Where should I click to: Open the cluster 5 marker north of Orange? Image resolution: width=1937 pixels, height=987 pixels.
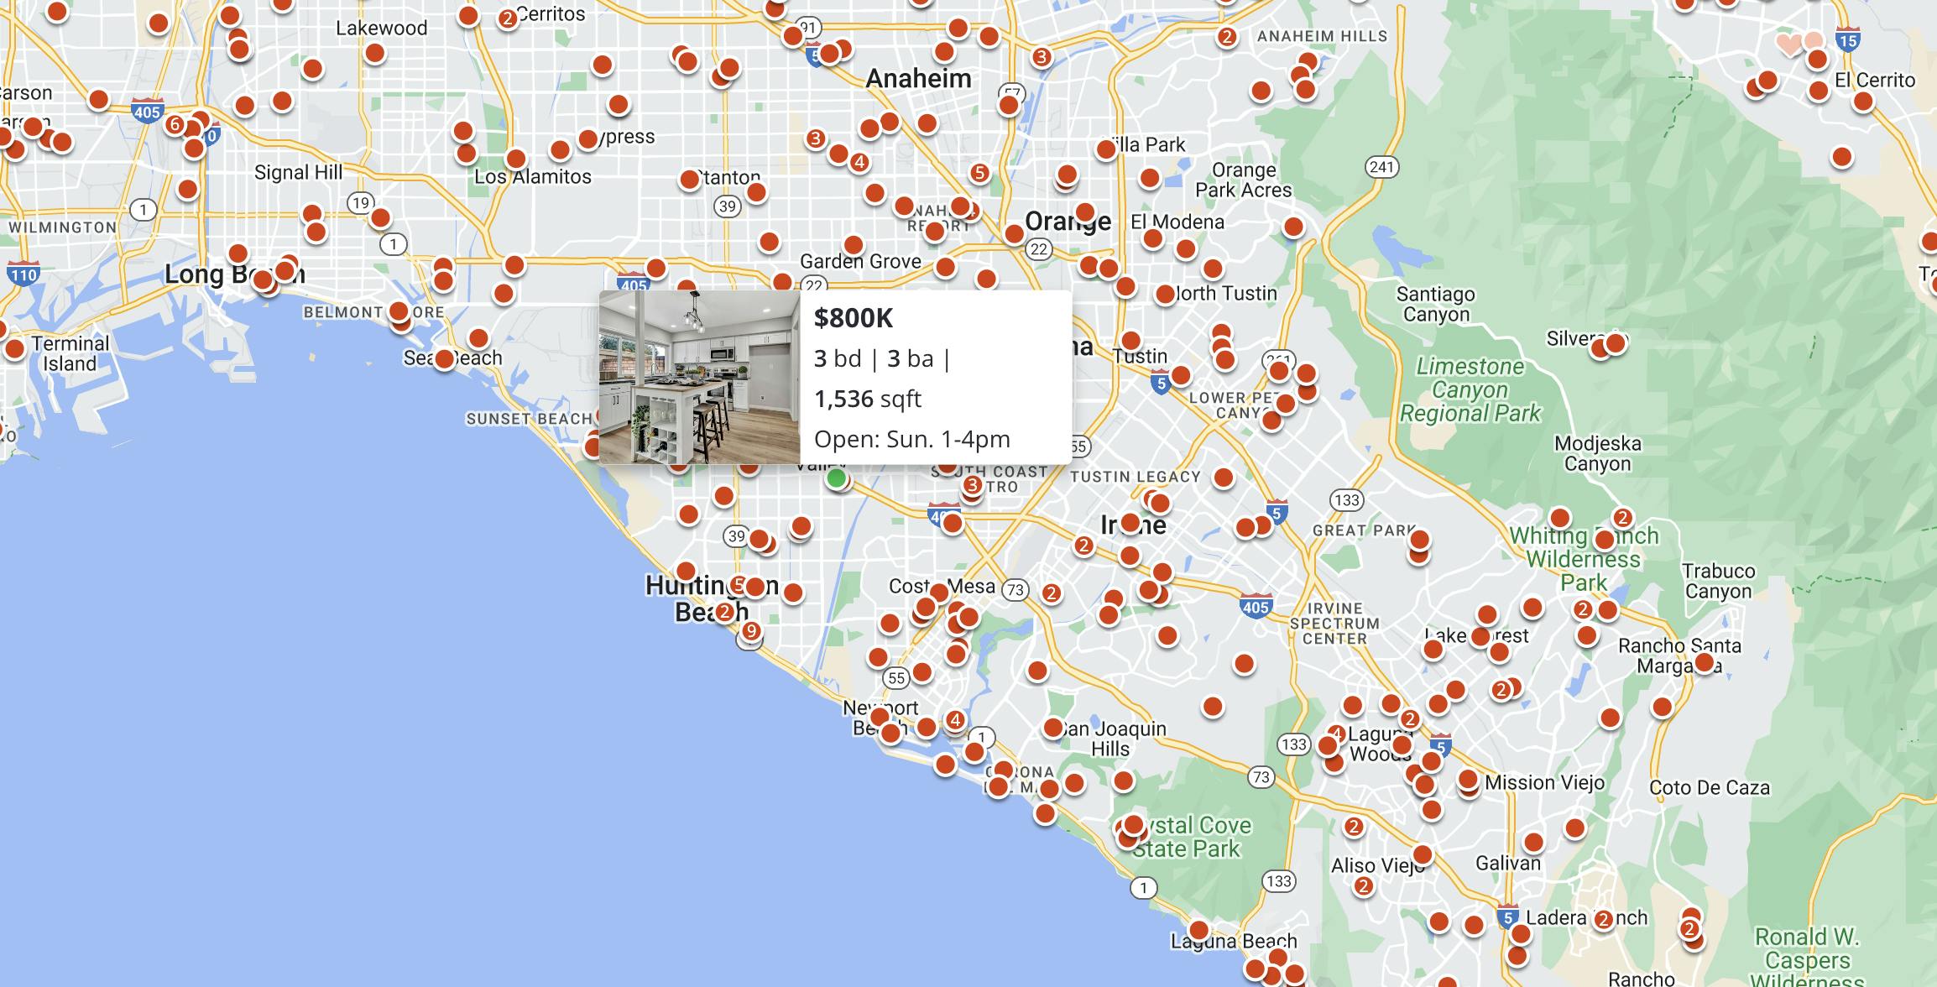tap(979, 173)
